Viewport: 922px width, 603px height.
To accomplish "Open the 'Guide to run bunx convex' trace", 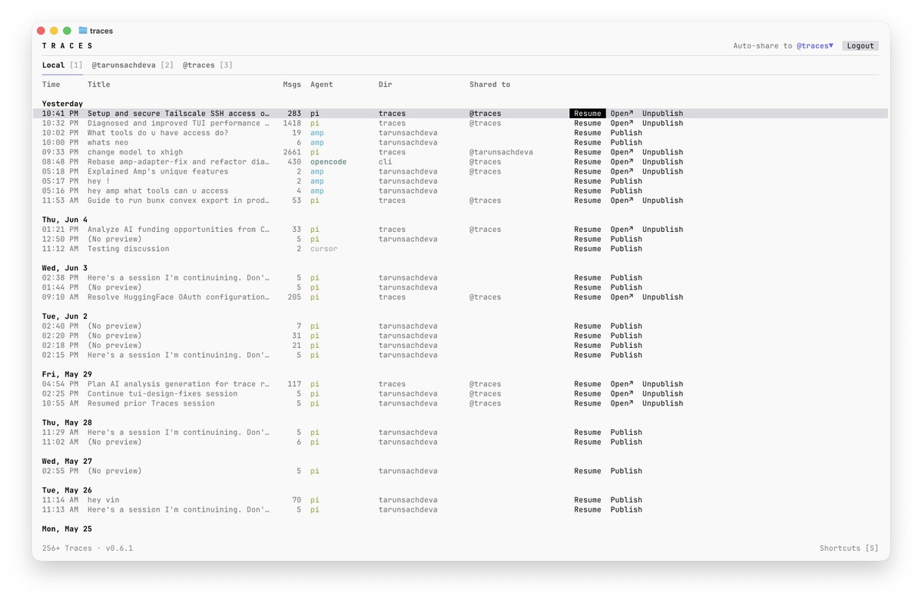I will coord(622,200).
